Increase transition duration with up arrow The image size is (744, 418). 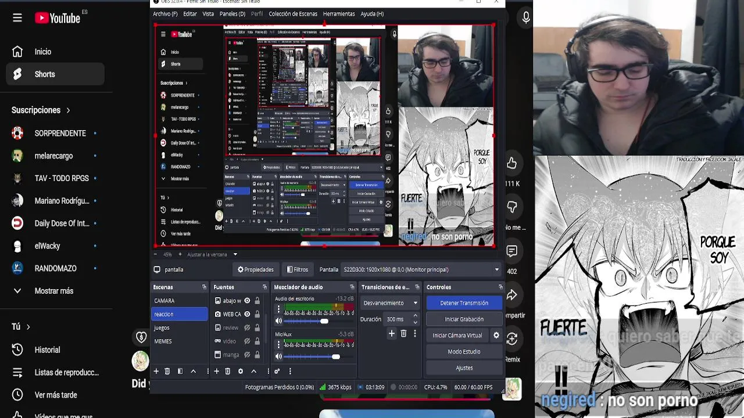415,316
